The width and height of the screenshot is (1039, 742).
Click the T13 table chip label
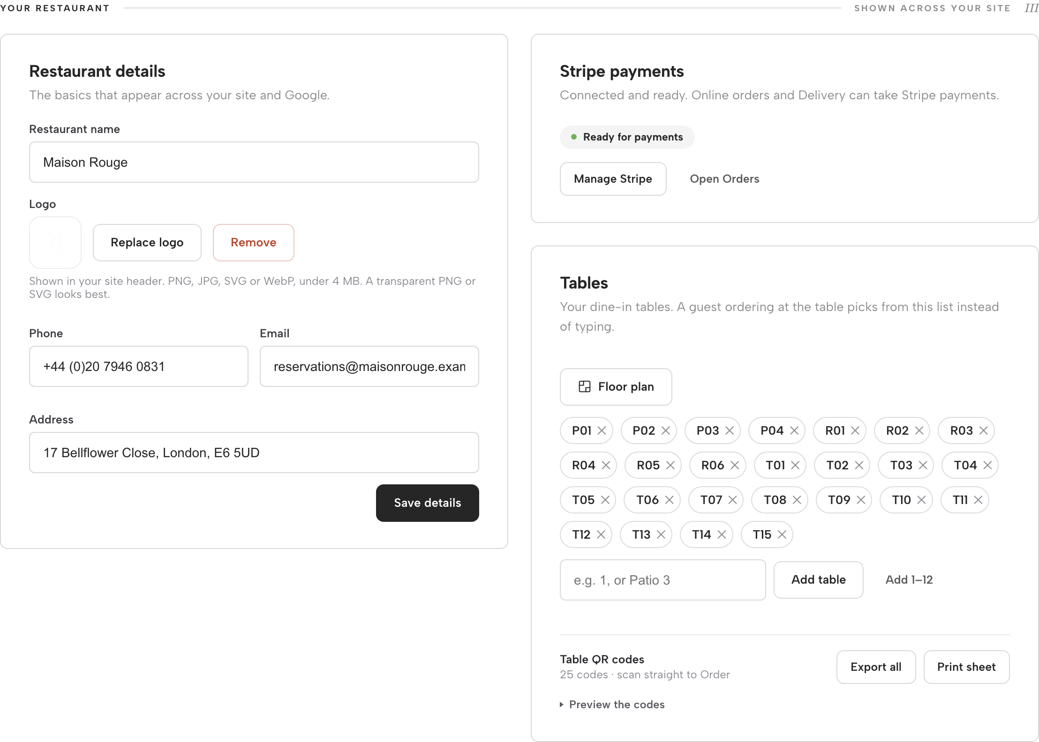click(641, 534)
